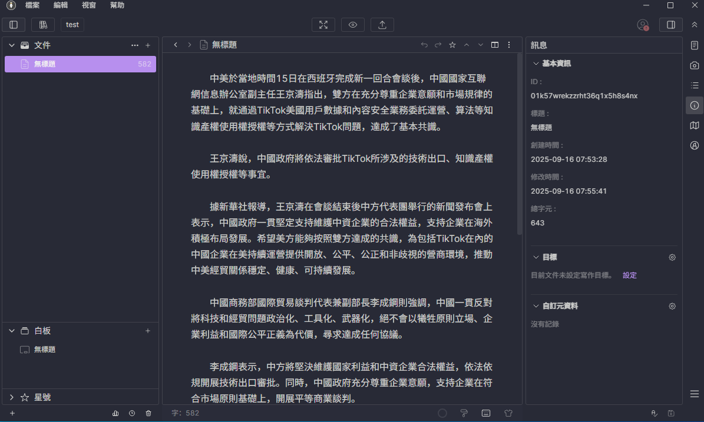Enter fullscreen focus mode with expand icon
Viewport: 704px width, 422px height.
[x=323, y=25]
